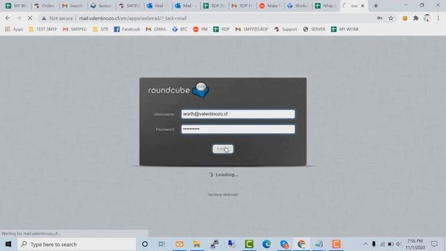The width and height of the screenshot is (446, 251).
Task: Click the browser Forward arrow
Action: point(19,18)
